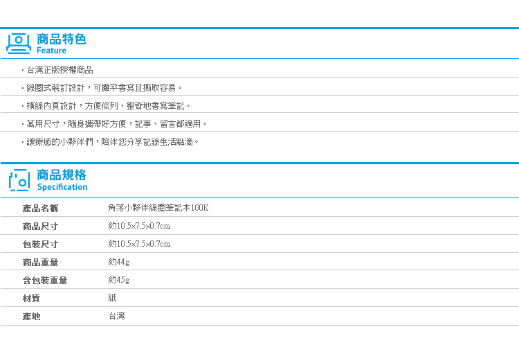Click the 包裝尺寸 value 約10.5x7.5x0.7cm
Viewport: 519px width, 343px height.
click(139, 244)
